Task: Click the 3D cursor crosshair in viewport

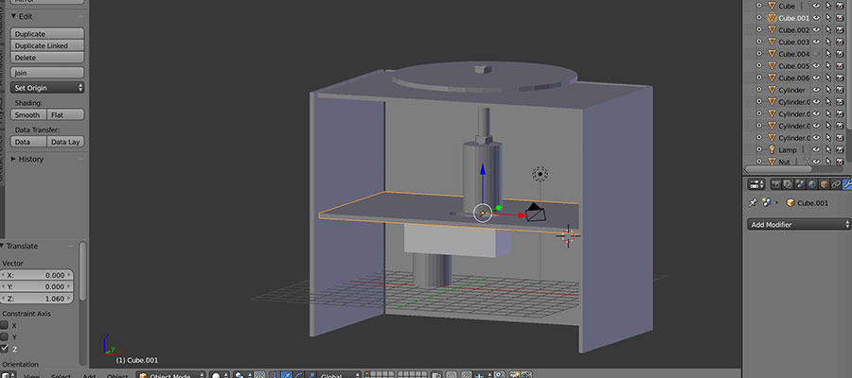Action: [569, 235]
